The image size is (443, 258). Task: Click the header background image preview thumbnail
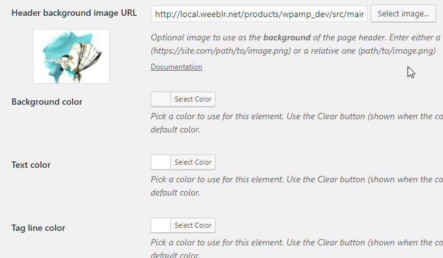point(72,56)
